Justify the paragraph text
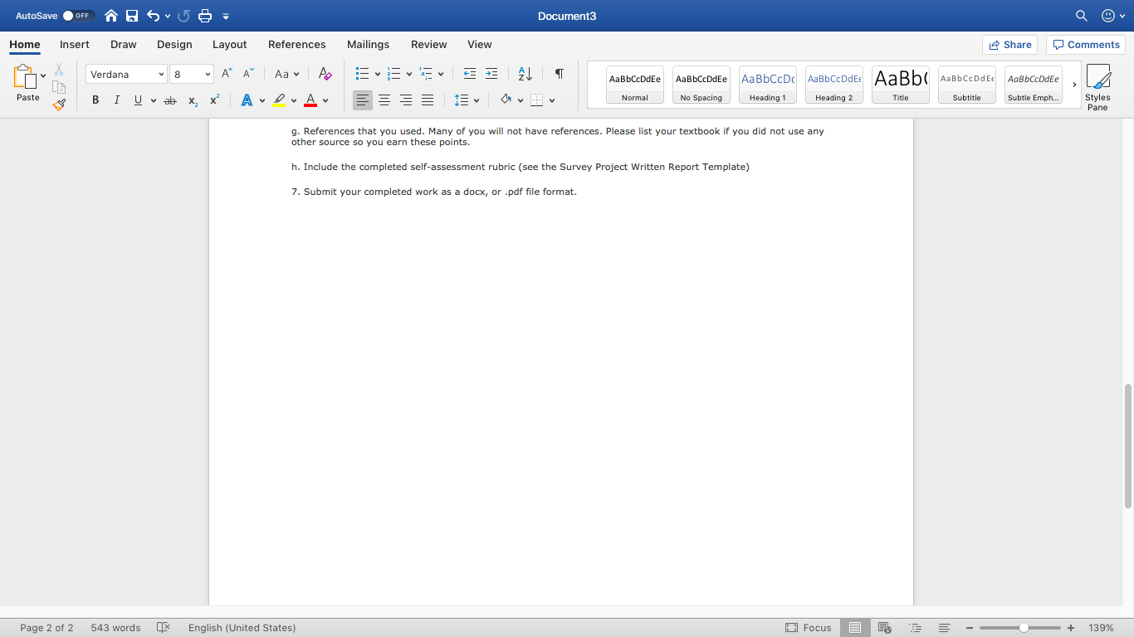This screenshot has width=1134, height=637. coord(428,100)
